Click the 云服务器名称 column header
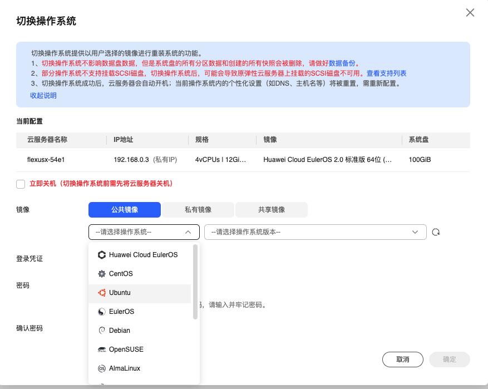This screenshot has width=488, height=389. coord(47,140)
